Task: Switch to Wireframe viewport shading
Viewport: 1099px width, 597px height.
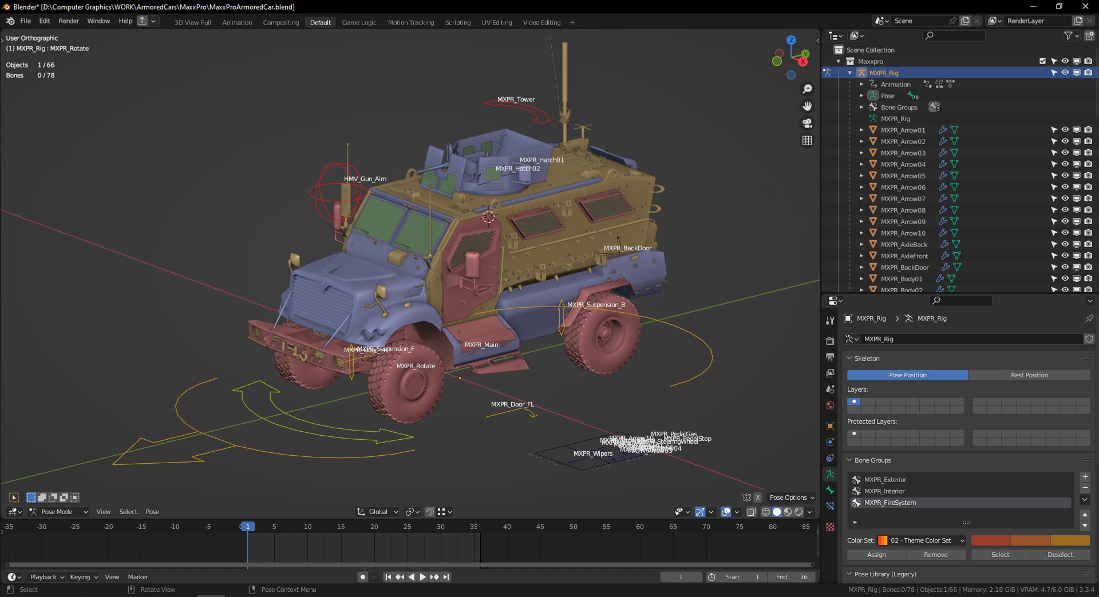Action: click(x=766, y=512)
